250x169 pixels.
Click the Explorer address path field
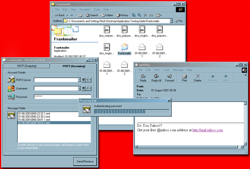coord(117,21)
